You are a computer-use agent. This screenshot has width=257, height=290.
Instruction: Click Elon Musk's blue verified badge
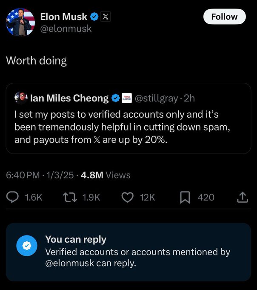tap(94, 17)
